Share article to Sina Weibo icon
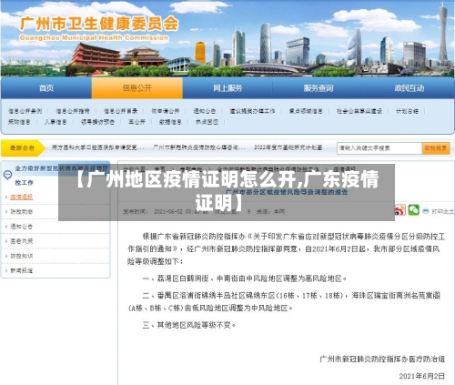The height and width of the screenshot is (385, 455). 400,210
